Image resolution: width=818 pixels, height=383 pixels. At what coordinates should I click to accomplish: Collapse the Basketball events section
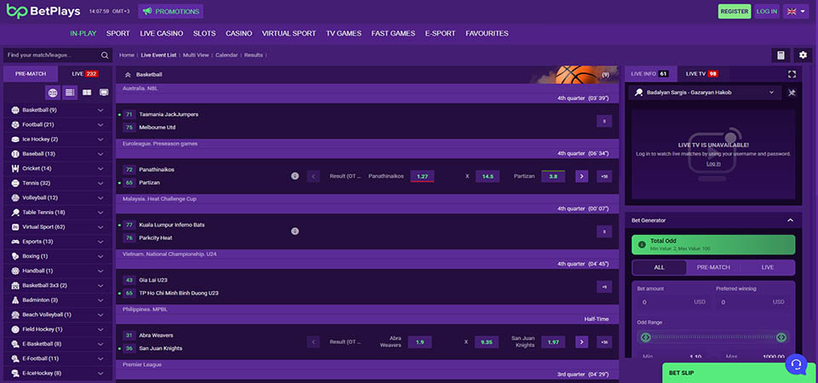tap(128, 75)
